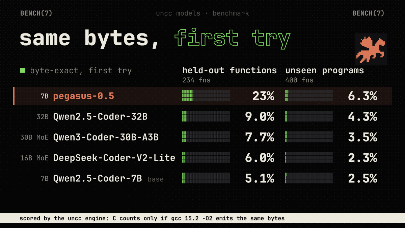Click the Qwen2.5-Coder-32B unseen programs bar
The width and height of the screenshot is (405, 228).
(x=309, y=116)
